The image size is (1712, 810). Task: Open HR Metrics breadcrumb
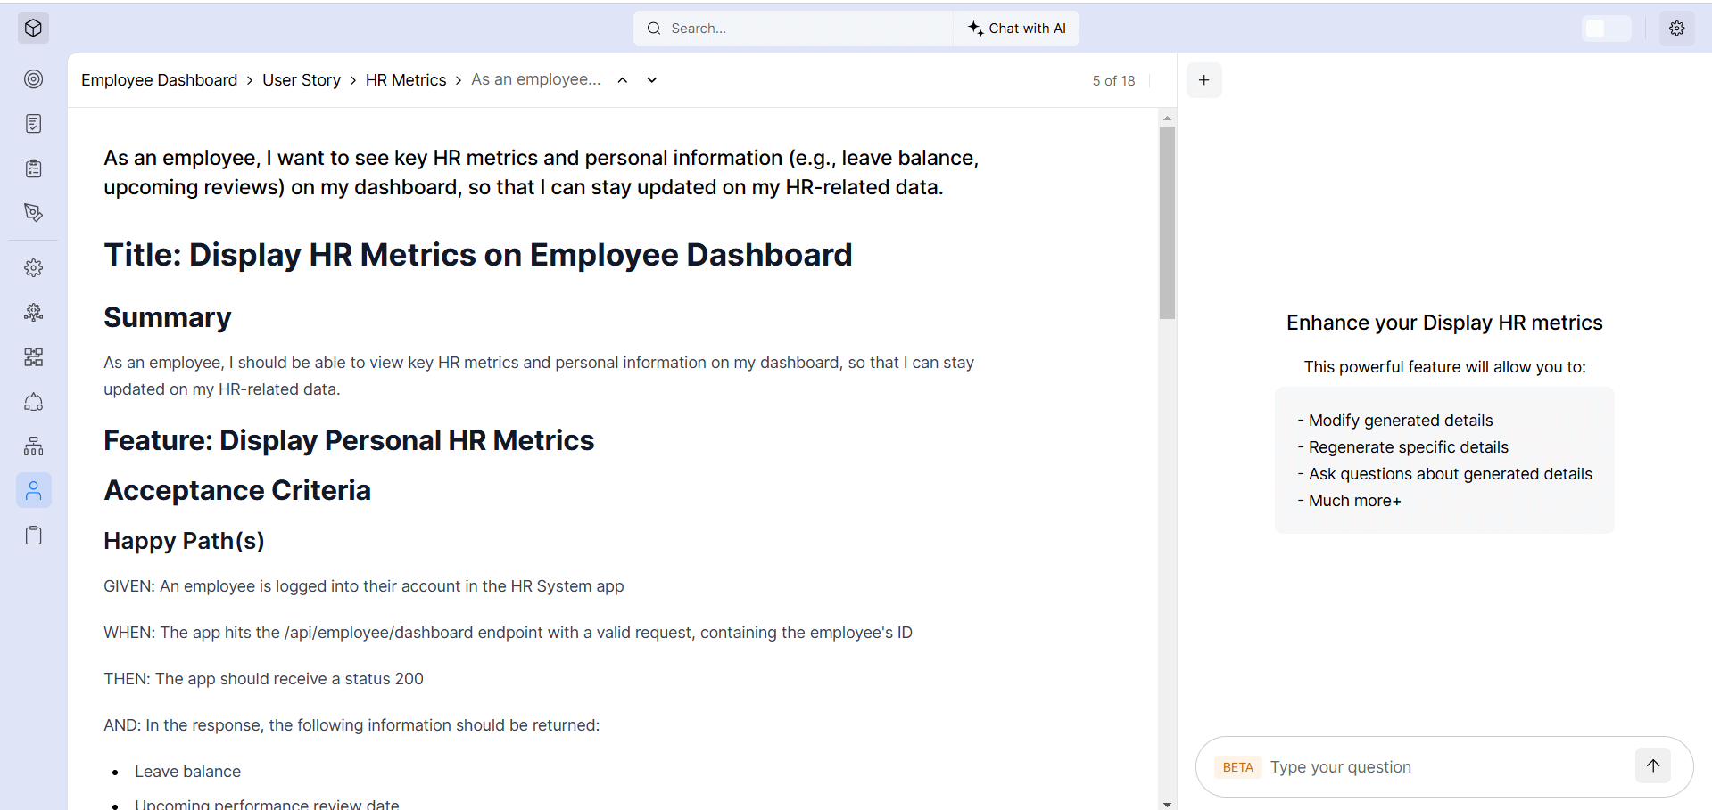coord(406,80)
